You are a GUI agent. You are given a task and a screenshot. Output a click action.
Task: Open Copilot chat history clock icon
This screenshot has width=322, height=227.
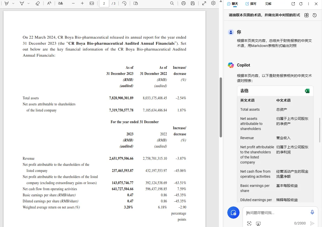pyautogui.click(x=315, y=15)
